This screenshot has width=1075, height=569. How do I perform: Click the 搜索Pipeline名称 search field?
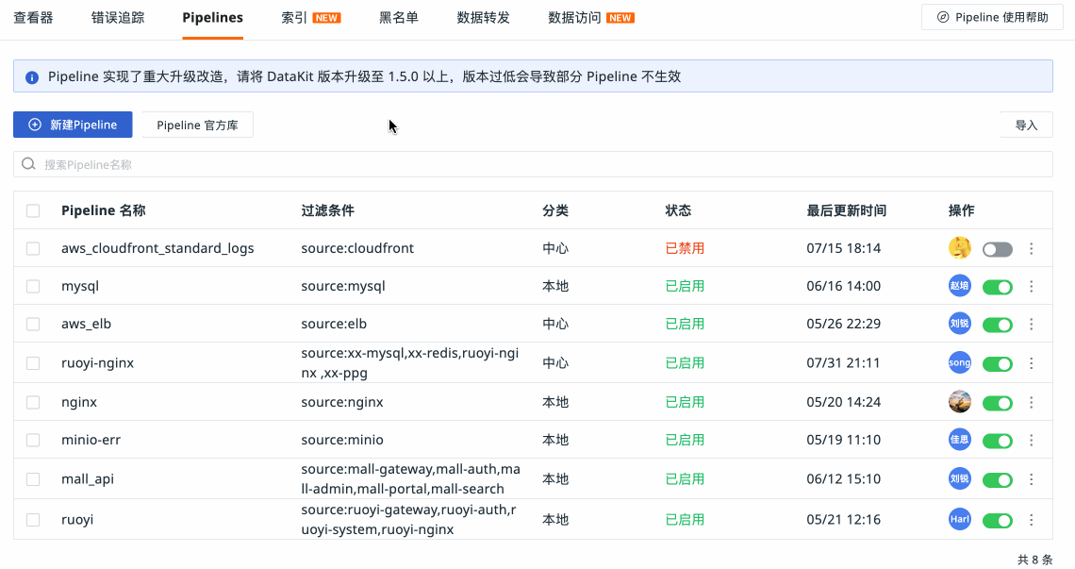pyautogui.click(x=537, y=164)
